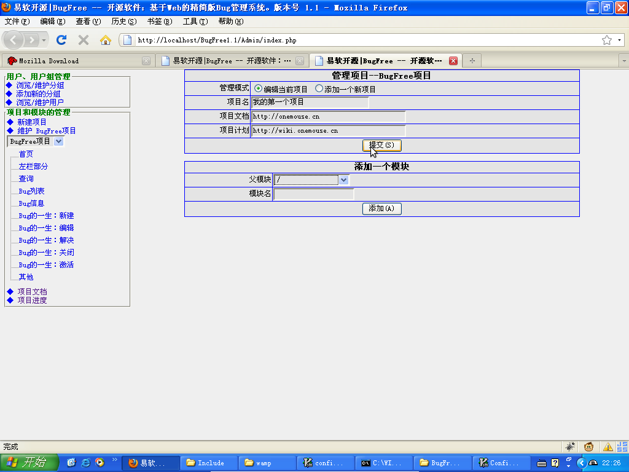
Task: Open the 帮助 (Help) menu
Action: point(231,22)
